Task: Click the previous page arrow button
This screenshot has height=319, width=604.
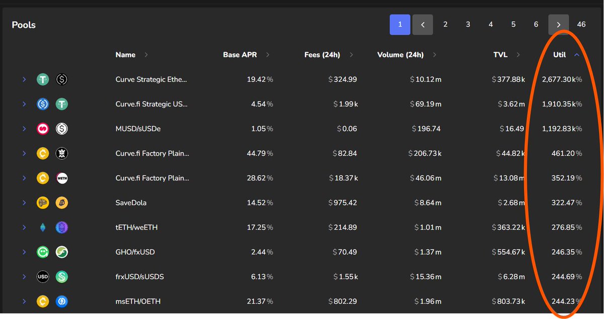Action: pyautogui.click(x=423, y=25)
